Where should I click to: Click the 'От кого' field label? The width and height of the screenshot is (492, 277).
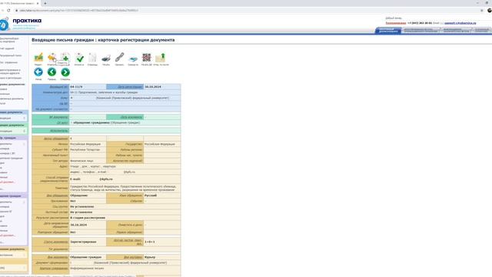point(62,123)
